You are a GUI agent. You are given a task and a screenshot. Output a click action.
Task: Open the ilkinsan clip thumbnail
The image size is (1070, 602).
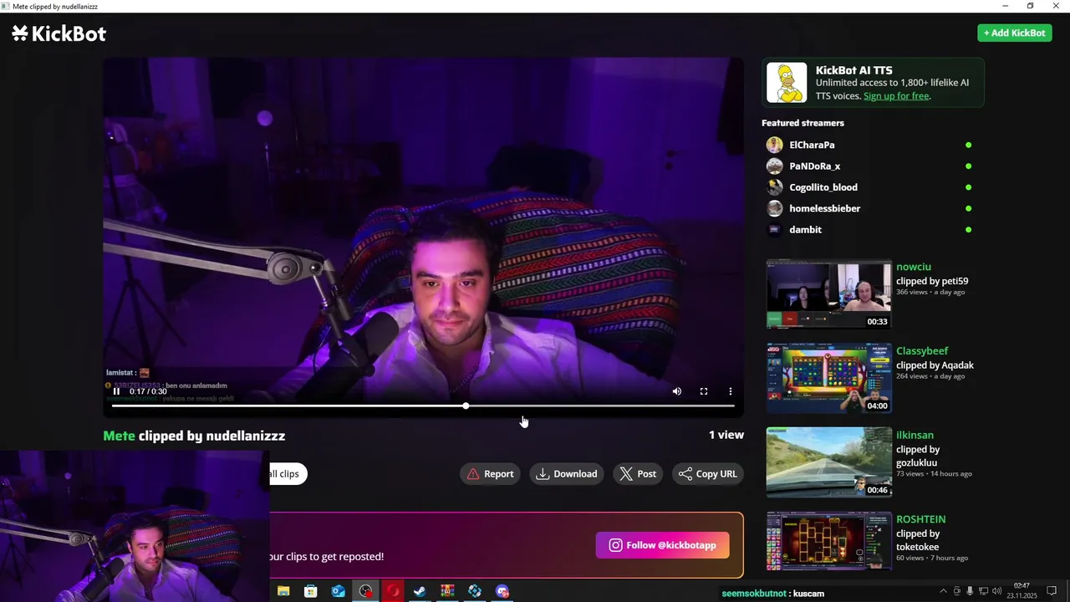[829, 462]
